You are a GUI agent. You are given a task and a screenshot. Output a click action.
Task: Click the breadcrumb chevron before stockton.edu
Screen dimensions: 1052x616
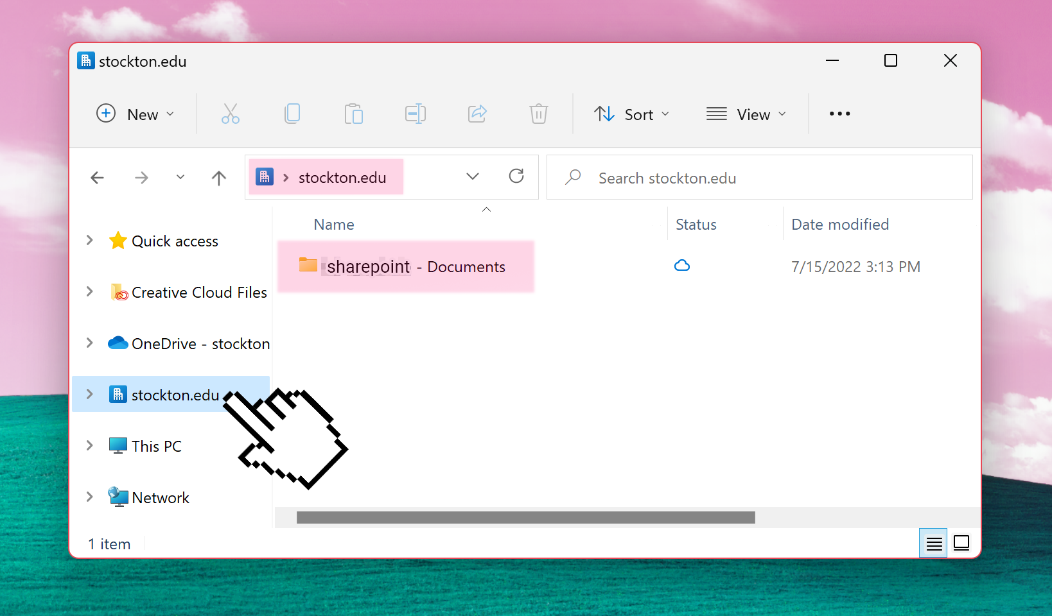[x=286, y=178]
